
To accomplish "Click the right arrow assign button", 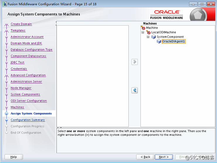I will 135,62.
